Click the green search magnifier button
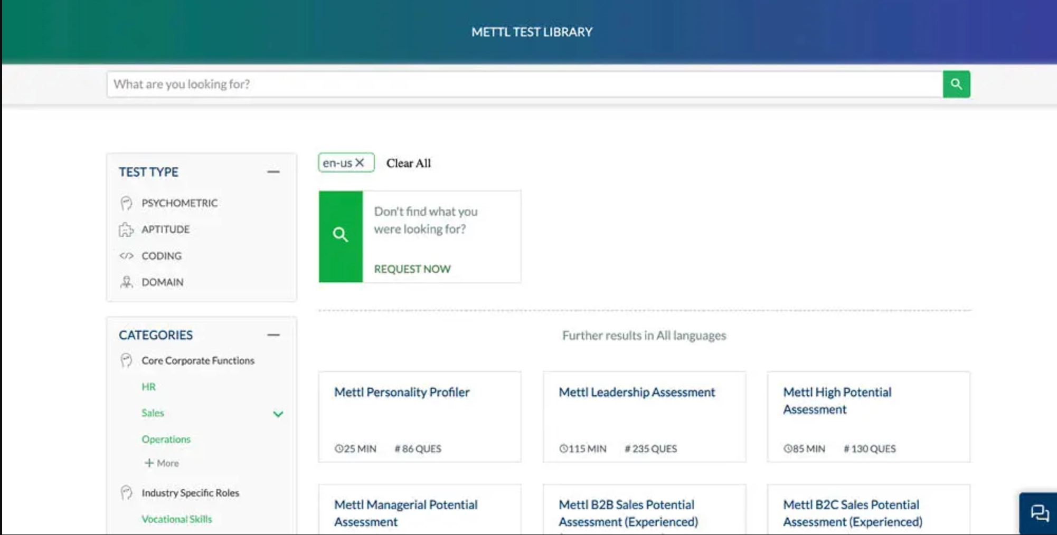Screen dimensions: 1057x535 (x=956, y=84)
